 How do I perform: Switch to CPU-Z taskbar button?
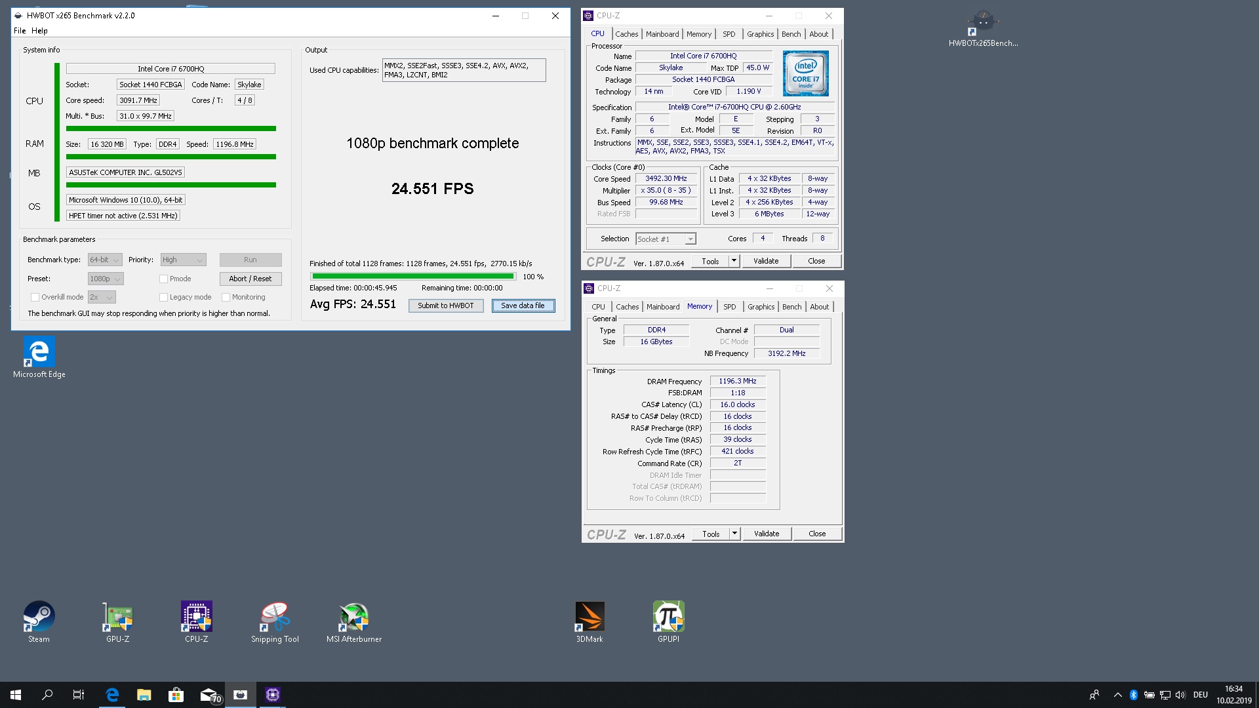(x=273, y=695)
